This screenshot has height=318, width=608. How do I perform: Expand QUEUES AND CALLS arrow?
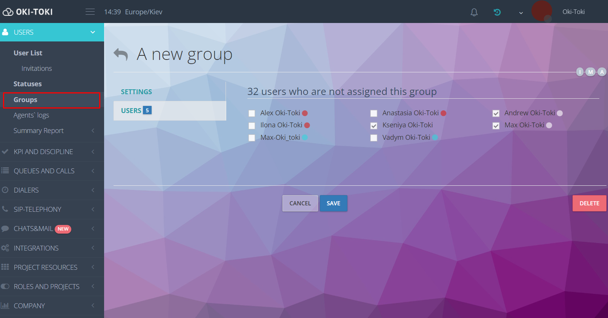[93, 171]
